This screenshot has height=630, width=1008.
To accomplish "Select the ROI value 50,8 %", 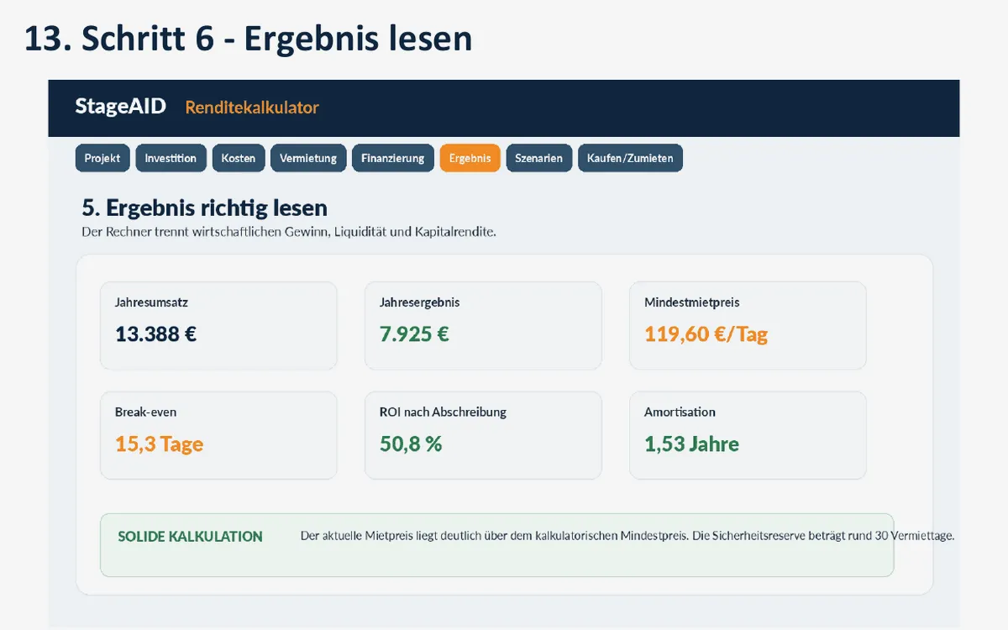I will click(x=411, y=444).
